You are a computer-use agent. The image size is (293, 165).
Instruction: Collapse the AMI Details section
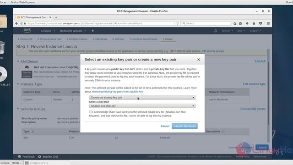(x=18, y=61)
